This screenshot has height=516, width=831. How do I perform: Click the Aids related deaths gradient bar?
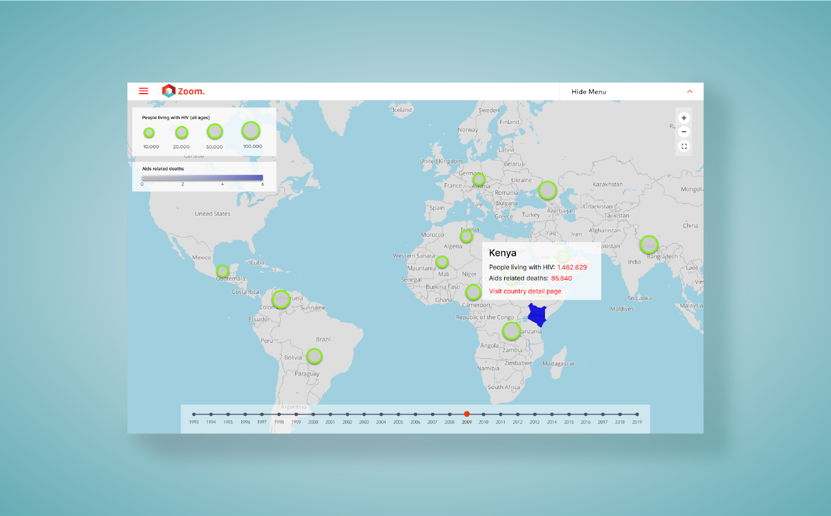click(202, 178)
